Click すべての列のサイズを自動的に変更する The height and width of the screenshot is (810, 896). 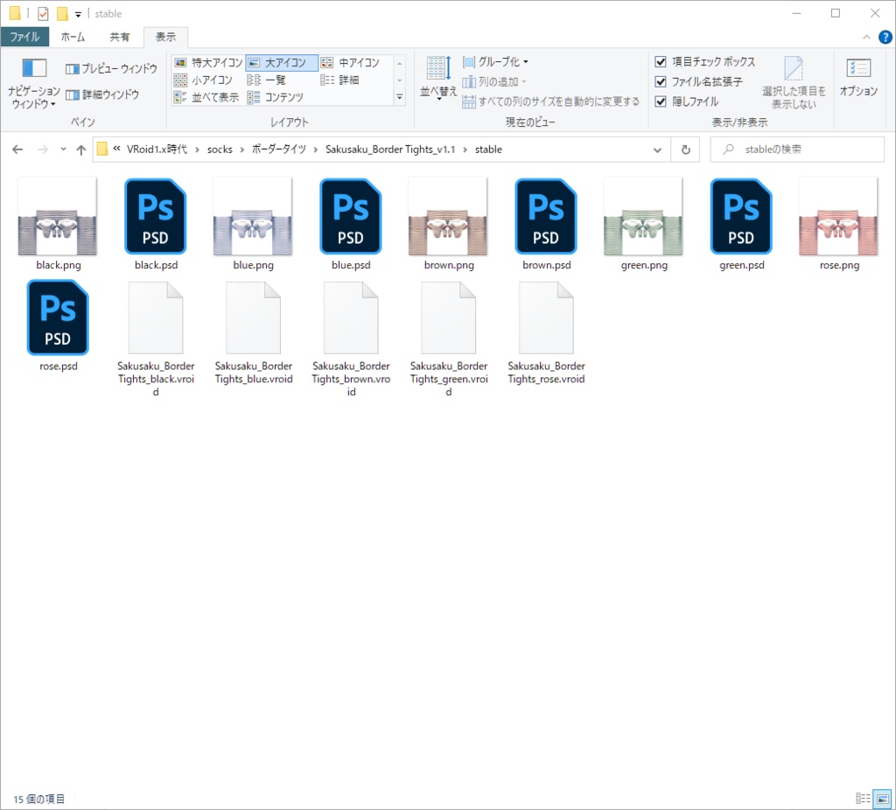[x=551, y=101]
